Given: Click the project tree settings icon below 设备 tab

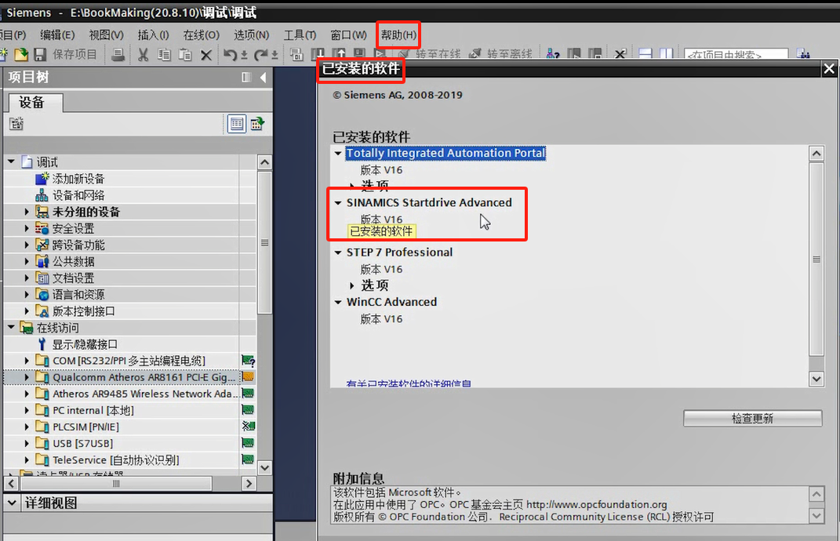Looking at the screenshot, I should point(16,124).
